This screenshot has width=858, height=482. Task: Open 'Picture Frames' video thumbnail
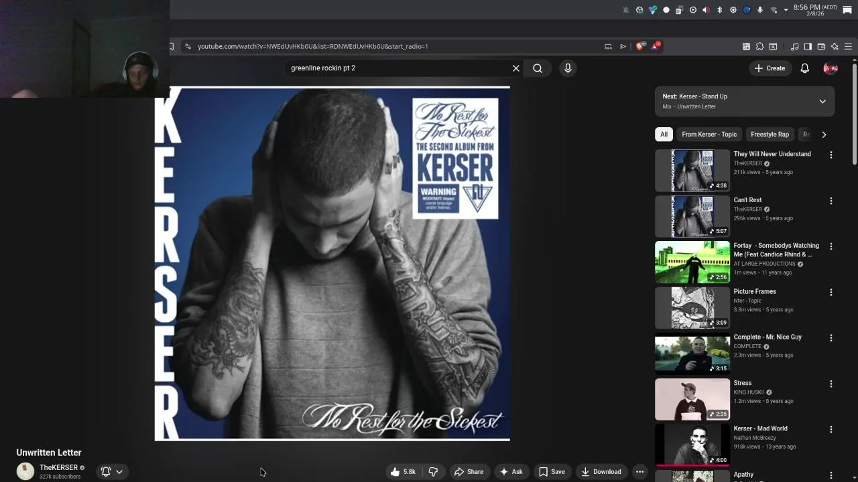692,308
